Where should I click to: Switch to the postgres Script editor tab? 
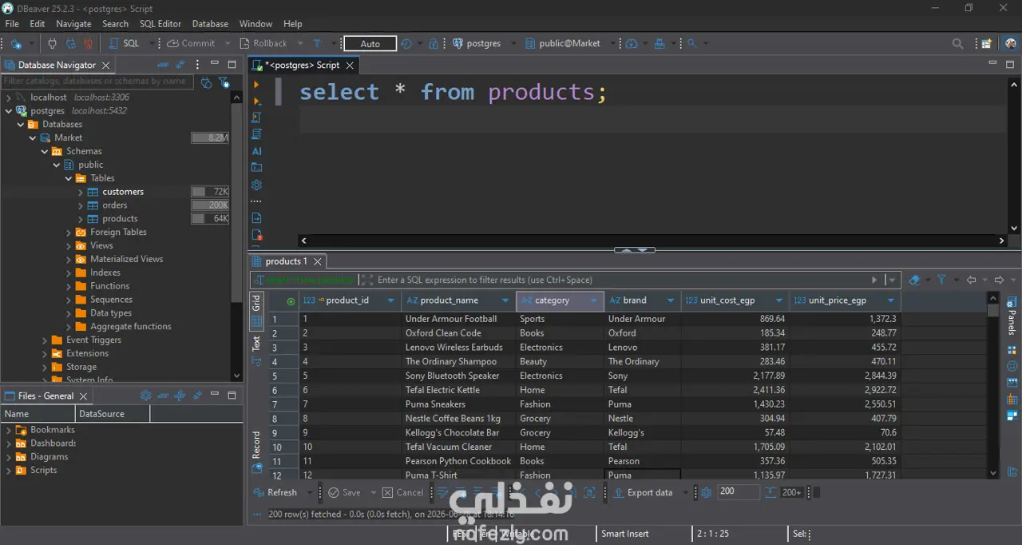coord(303,65)
